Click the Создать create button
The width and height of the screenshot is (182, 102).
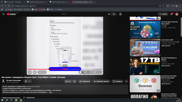point(163,14)
